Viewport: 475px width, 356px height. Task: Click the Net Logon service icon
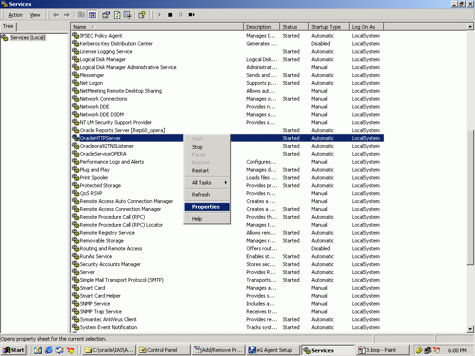(76, 83)
